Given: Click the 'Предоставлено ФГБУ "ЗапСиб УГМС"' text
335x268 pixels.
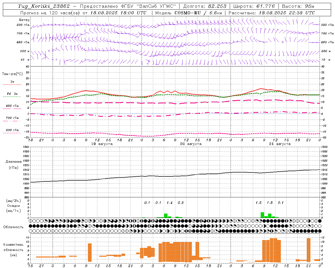Looking at the screenshot, I should coord(128,6).
